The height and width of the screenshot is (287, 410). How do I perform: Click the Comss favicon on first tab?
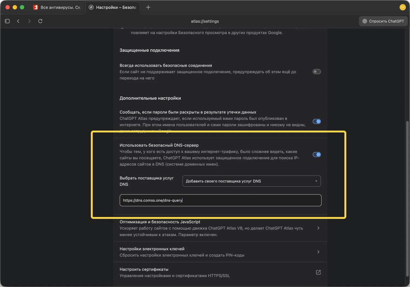point(36,7)
